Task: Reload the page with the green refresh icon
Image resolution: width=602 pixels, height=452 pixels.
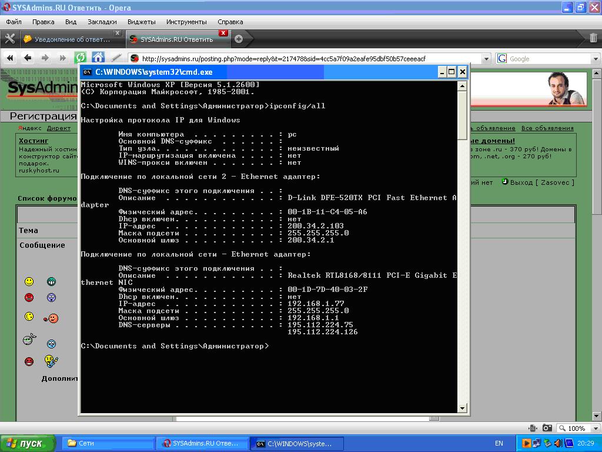Action: (x=80, y=58)
